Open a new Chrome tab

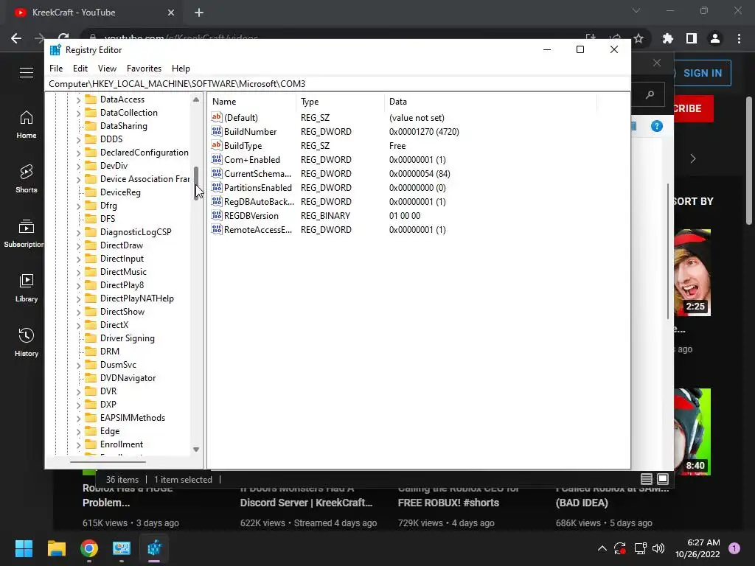click(x=199, y=13)
